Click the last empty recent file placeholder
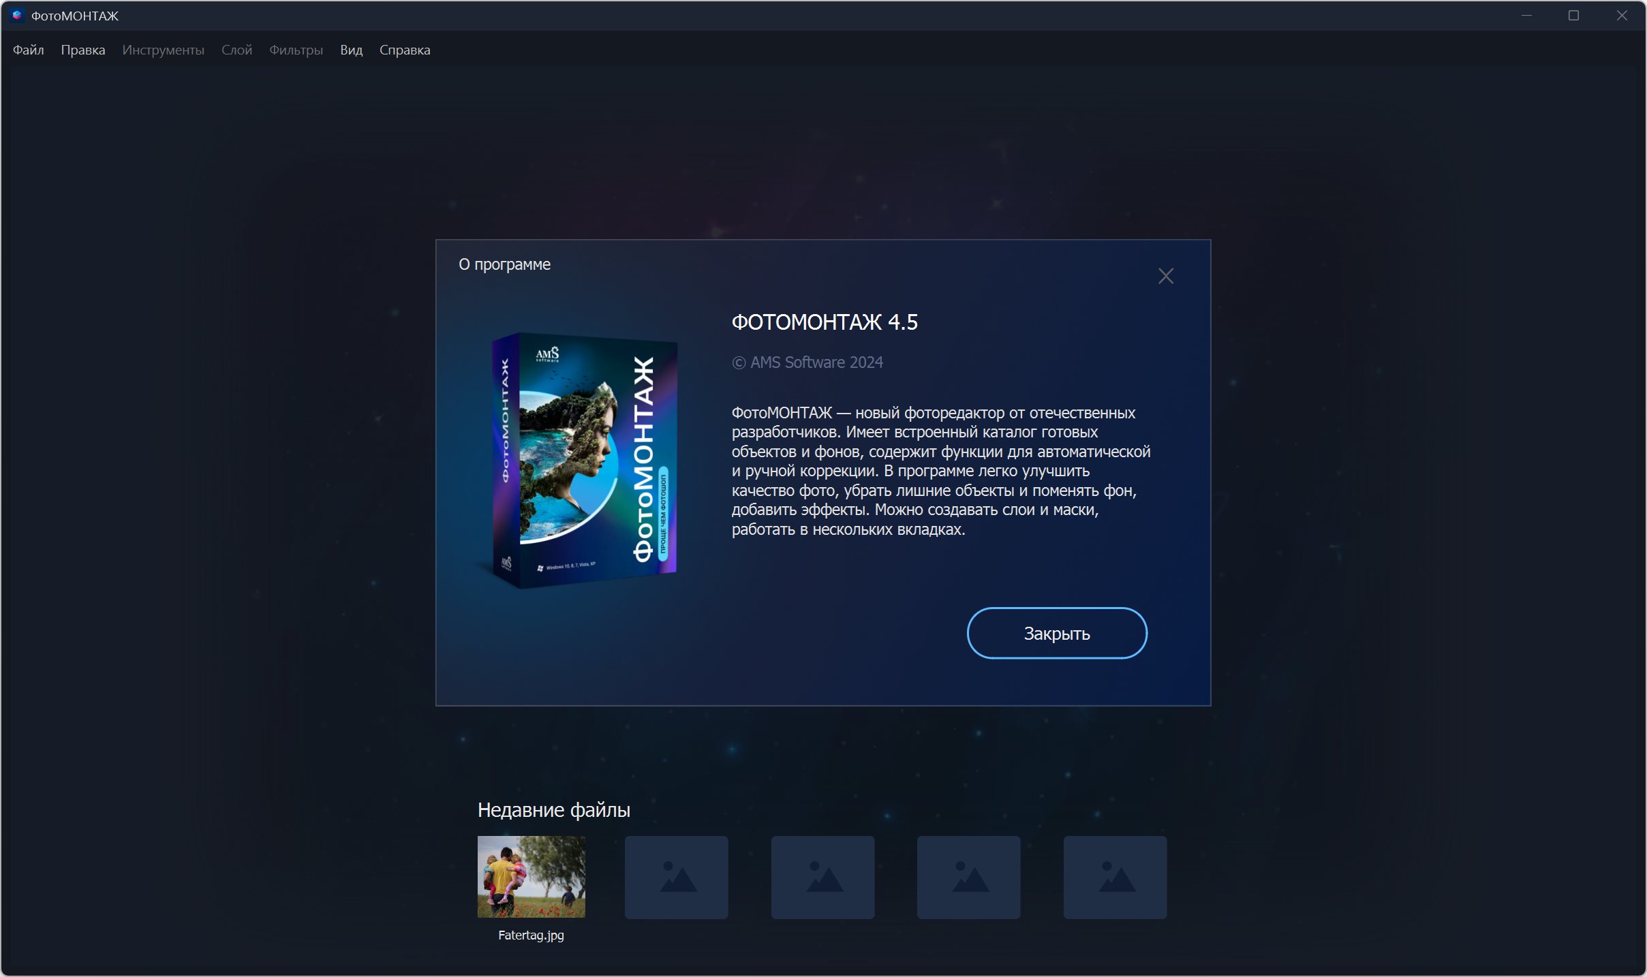The height and width of the screenshot is (977, 1647). coord(1115,877)
